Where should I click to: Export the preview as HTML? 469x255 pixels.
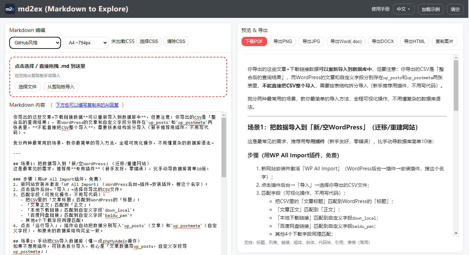pyautogui.click(x=415, y=41)
